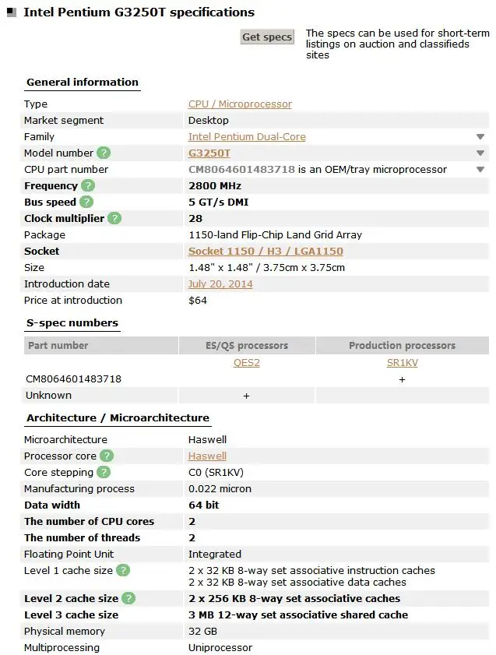Open the SR1KV S-spec link
496x655 pixels.
(x=403, y=363)
